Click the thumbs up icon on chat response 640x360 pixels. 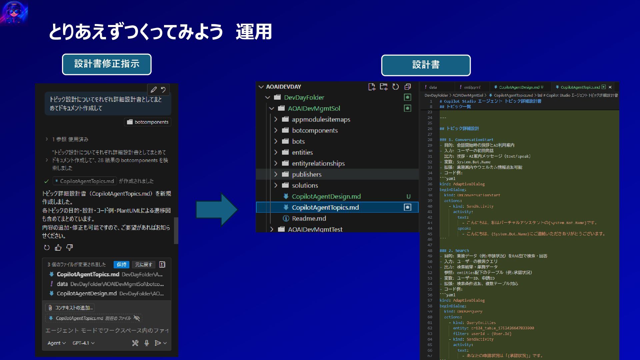click(x=58, y=247)
